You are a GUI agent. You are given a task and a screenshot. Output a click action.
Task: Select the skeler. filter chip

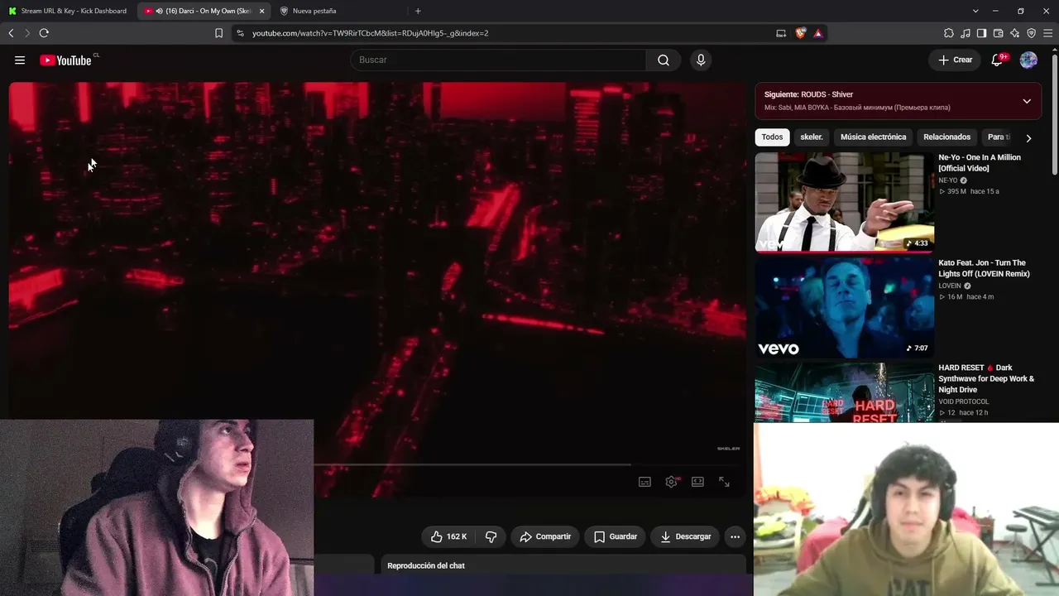[x=812, y=137]
